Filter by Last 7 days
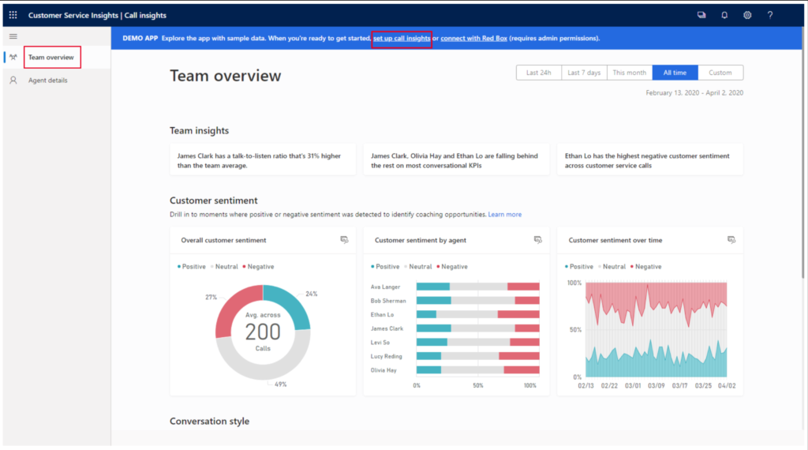808x450 pixels. 584,73
